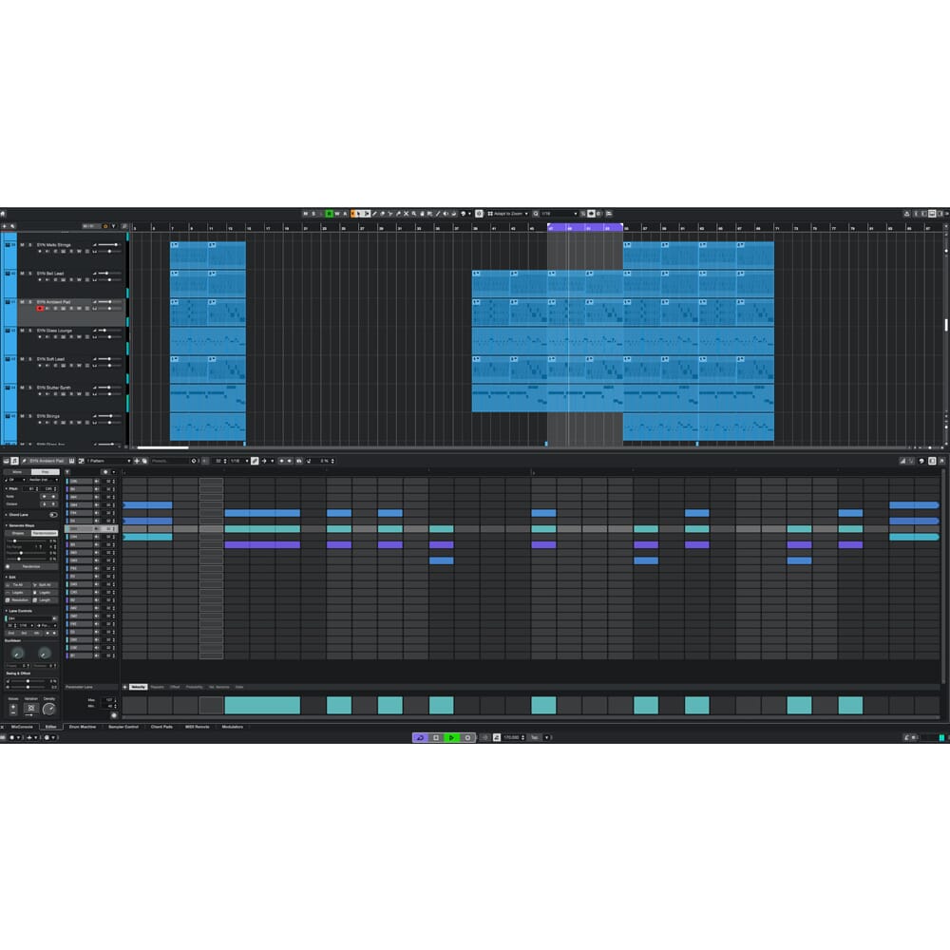
Task: Click the metronome icon in the transport
Action: point(497,737)
